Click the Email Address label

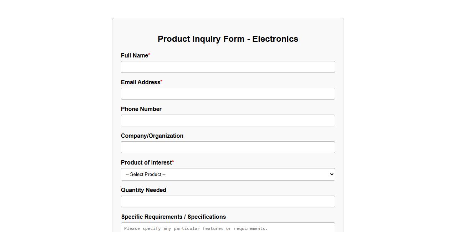pyautogui.click(x=141, y=82)
